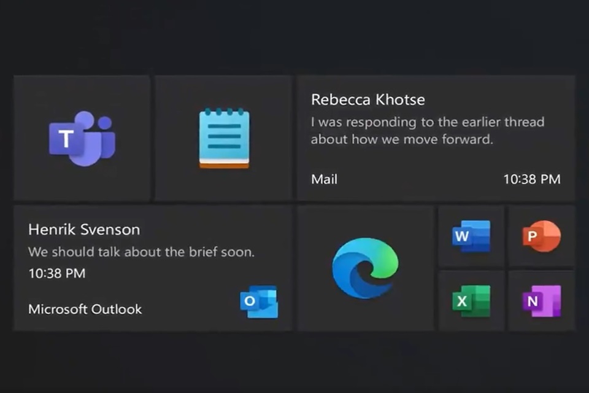Launch the Word app tile
Screen dimensions: 589x393
pyautogui.click(x=471, y=236)
